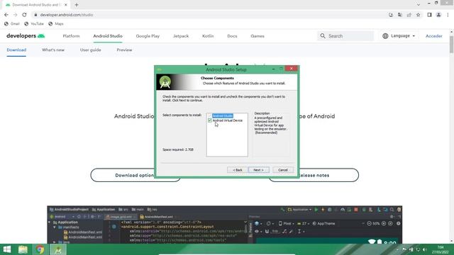The image size is (454, 255).
Task: Click Next in Android Studio Setup
Action: click(x=258, y=170)
